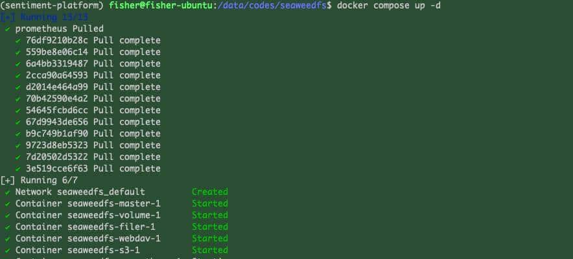The width and height of the screenshot is (573, 259).
Task: Click the checkmark next to layer b9c749b1af90
Action: point(19,134)
